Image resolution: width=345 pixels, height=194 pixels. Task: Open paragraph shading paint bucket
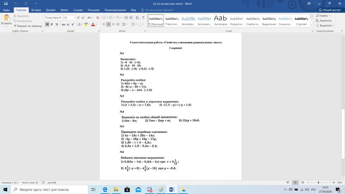[133, 24]
